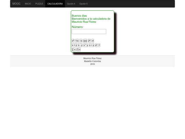Viewport: 185px width, 139px height.
Task: Click the xʸ exponent button
Action: pyautogui.click(x=96, y=45)
